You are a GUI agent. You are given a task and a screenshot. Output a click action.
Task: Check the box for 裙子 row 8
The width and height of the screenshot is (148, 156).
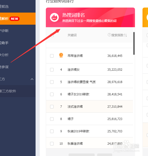52,119
